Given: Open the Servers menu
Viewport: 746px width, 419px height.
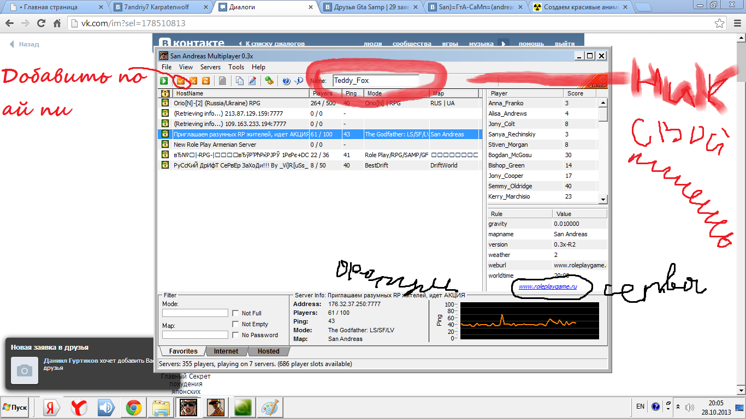Looking at the screenshot, I should point(210,67).
